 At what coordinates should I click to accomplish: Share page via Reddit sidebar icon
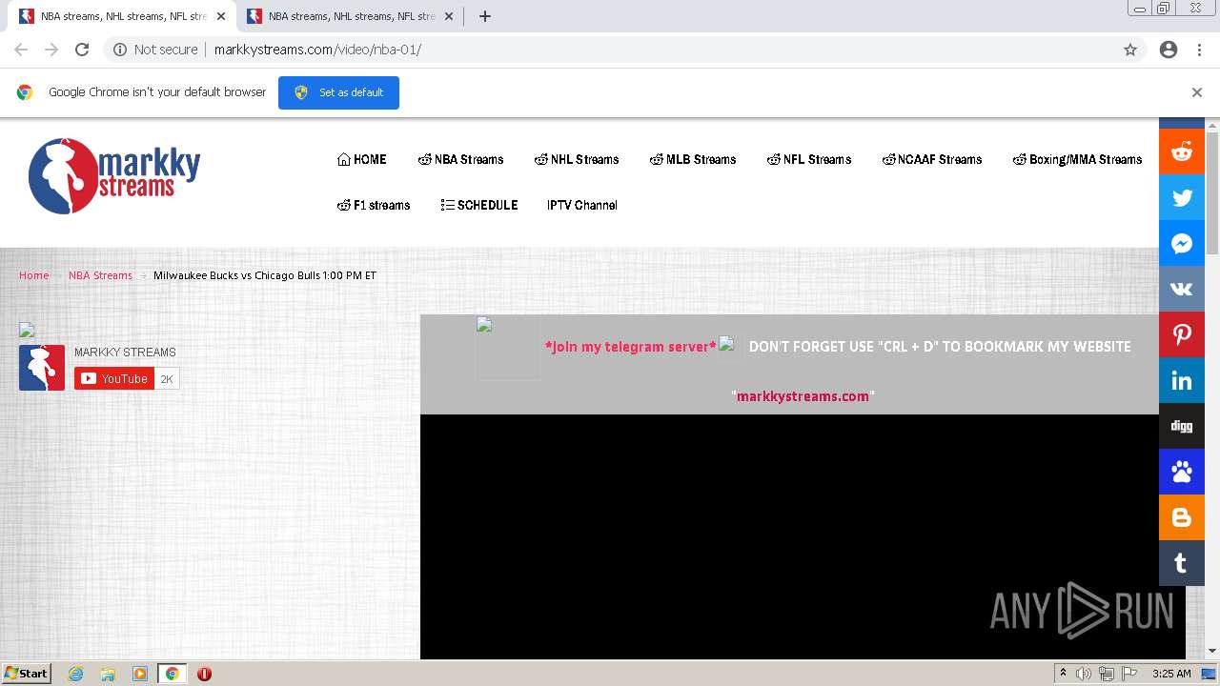[x=1182, y=151]
